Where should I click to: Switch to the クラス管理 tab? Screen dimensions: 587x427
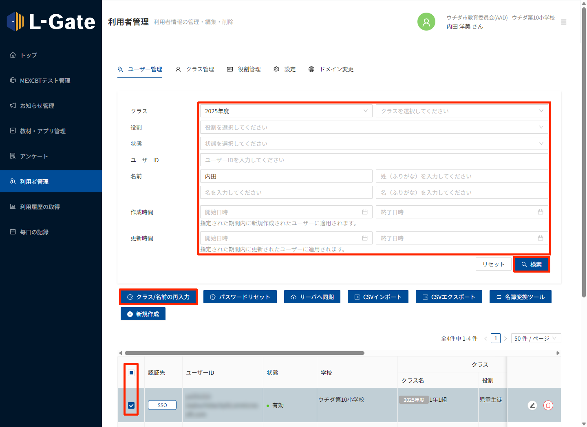(x=195, y=69)
